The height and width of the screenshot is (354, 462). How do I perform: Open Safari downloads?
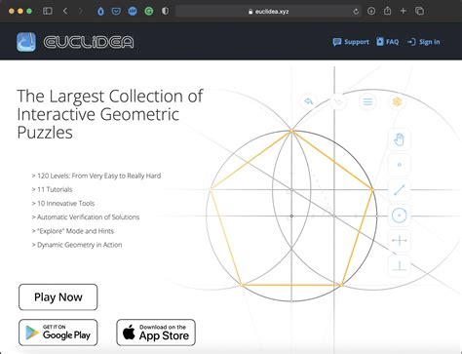point(371,11)
